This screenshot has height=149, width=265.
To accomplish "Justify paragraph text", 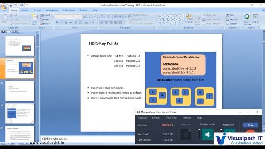I will pyautogui.click(x=116, y=22).
